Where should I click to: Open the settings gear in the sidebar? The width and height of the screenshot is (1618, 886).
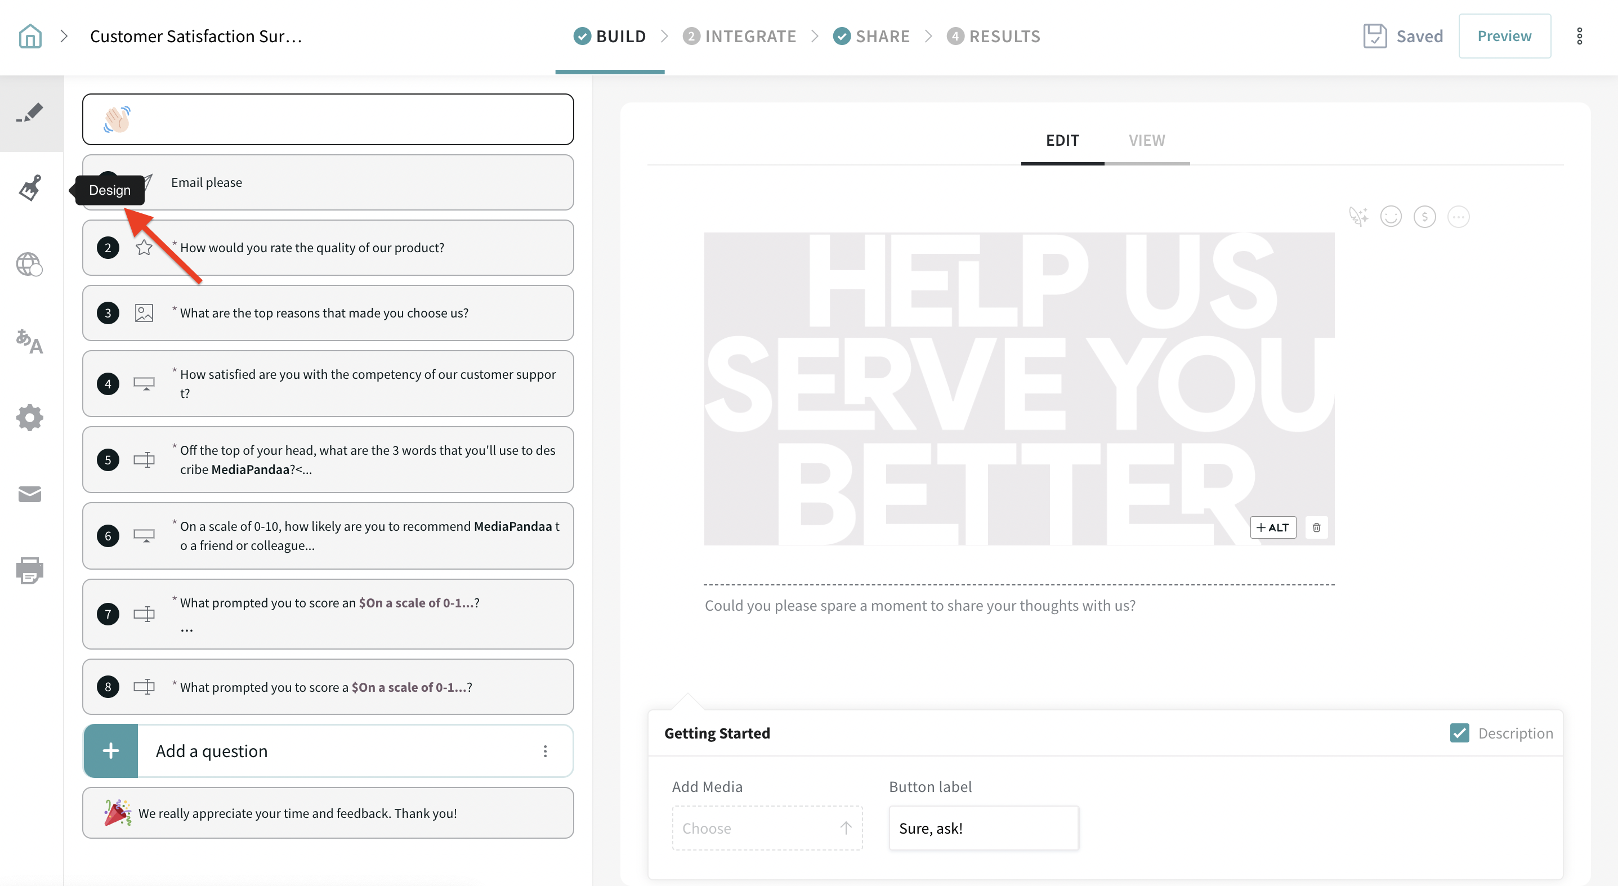point(29,418)
